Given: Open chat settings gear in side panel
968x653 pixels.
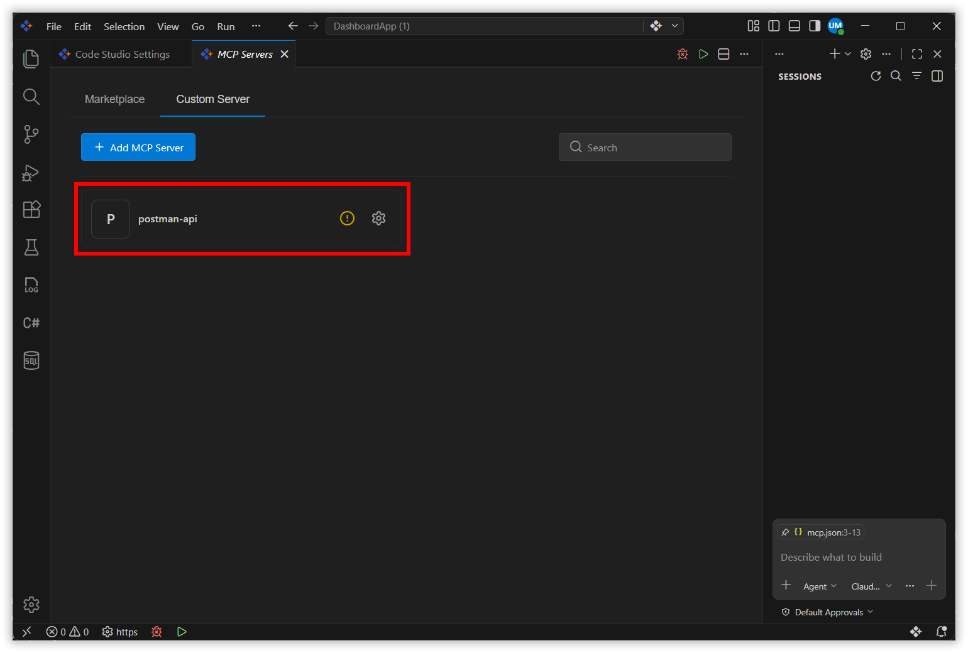Looking at the screenshot, I should click(866, 54).
